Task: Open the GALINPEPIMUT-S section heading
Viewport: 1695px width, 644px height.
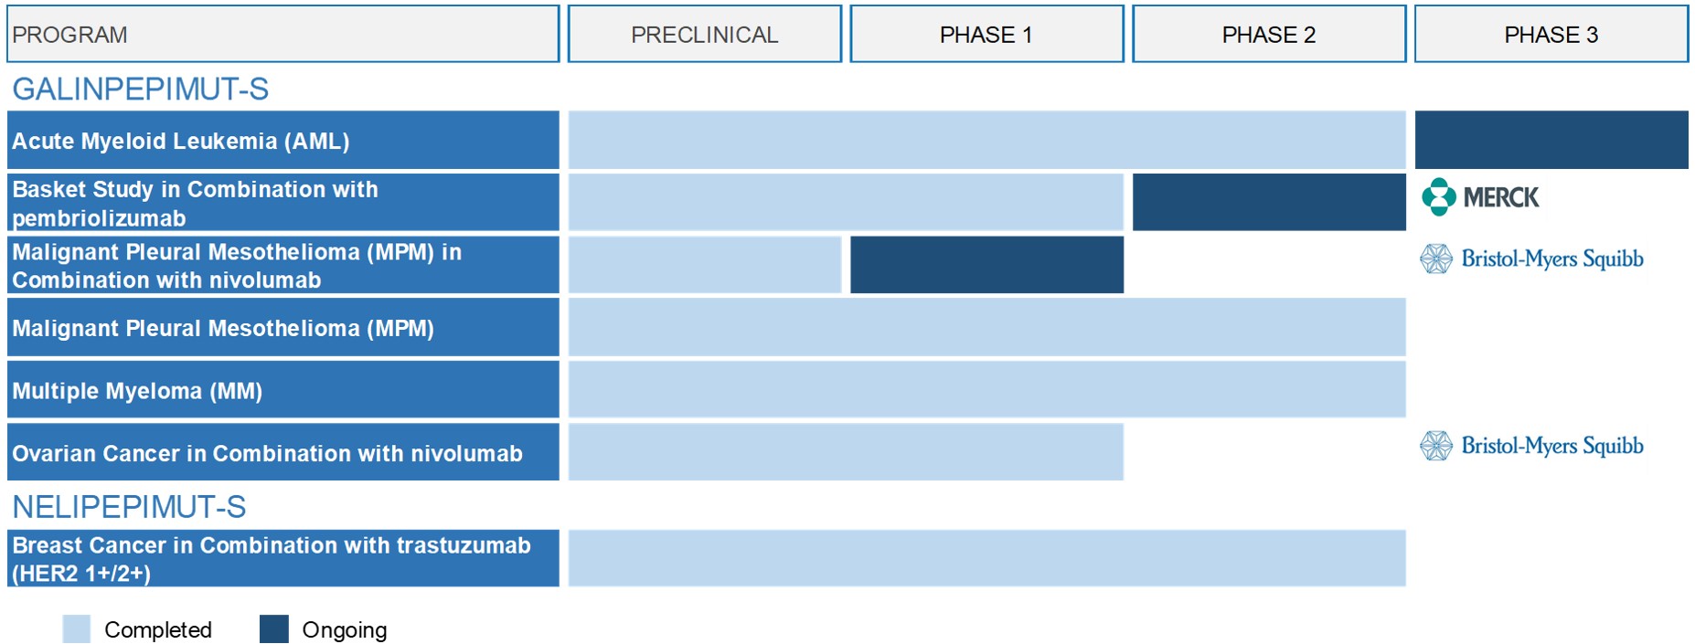Action: tap(141, 90)
